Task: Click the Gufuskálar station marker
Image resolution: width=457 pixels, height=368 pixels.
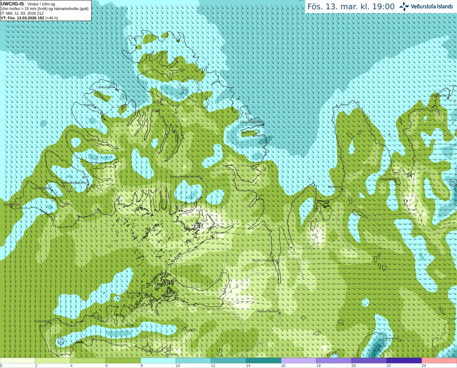Action: (x=50, y=323)
